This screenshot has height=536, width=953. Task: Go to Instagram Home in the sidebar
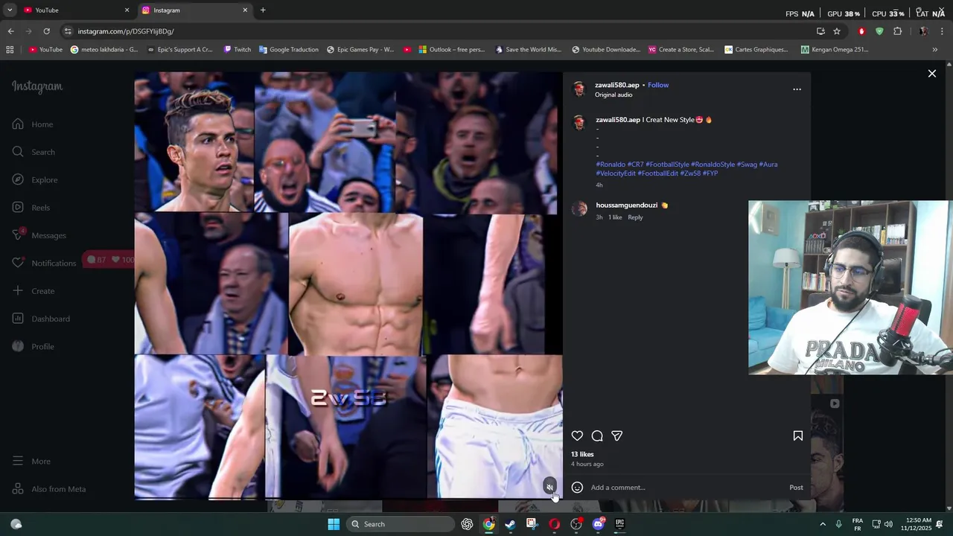click(x=33, y=124)
